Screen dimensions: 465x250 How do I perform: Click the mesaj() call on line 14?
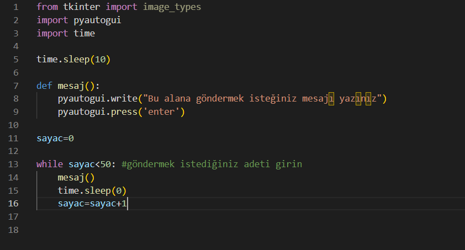coord(76,178)
